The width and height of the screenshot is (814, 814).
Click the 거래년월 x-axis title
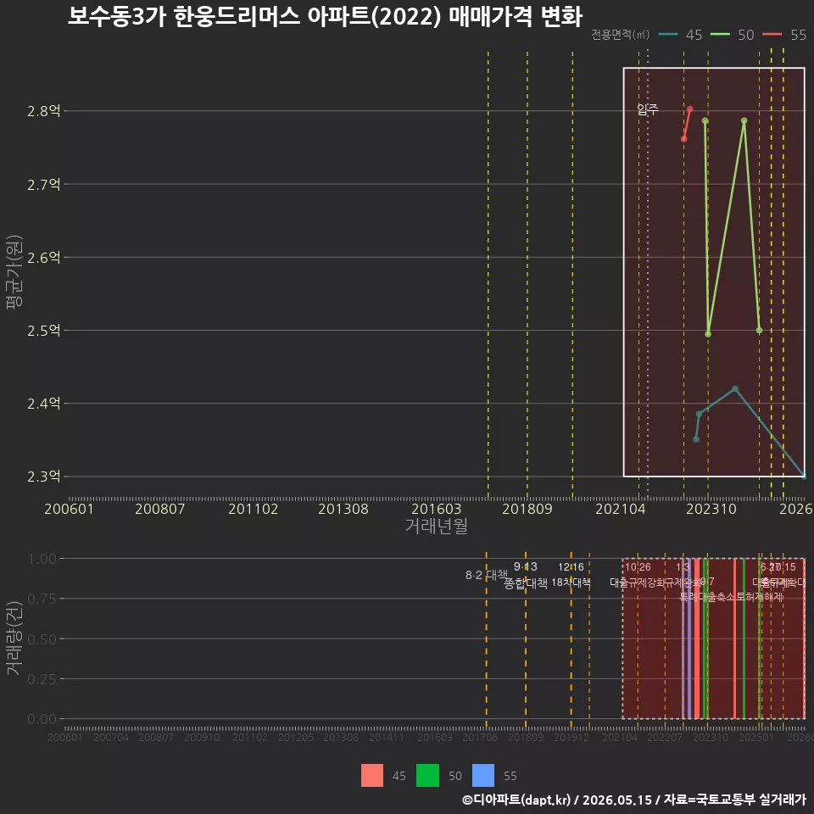coord(437,526)
